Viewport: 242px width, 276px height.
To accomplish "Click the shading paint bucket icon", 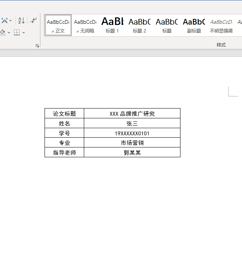I will click(3, 33).
